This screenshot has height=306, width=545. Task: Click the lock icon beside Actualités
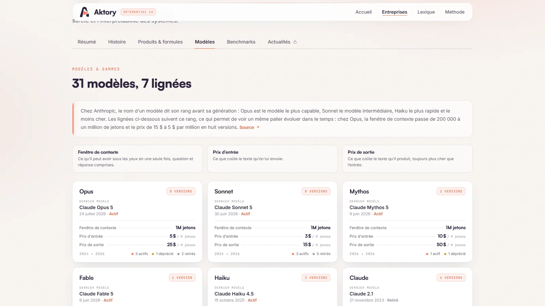click(295, 42)
